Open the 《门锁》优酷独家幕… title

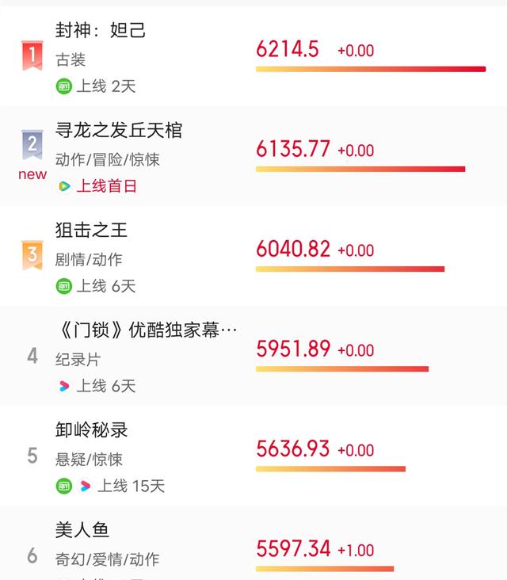click(147, 330)
